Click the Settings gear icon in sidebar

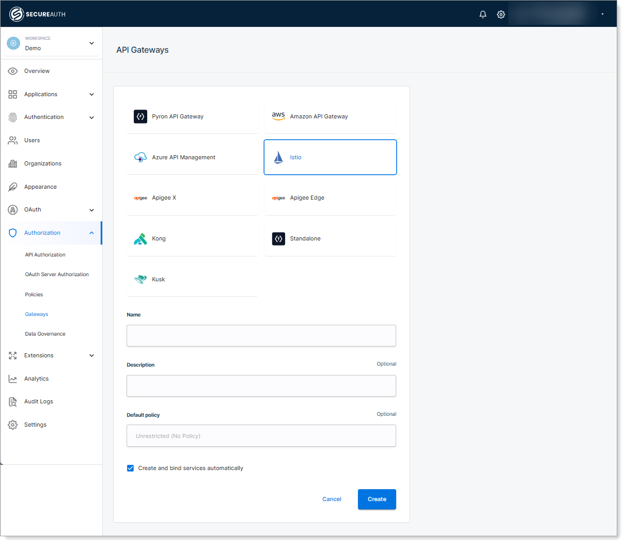(x=13, y=425)
